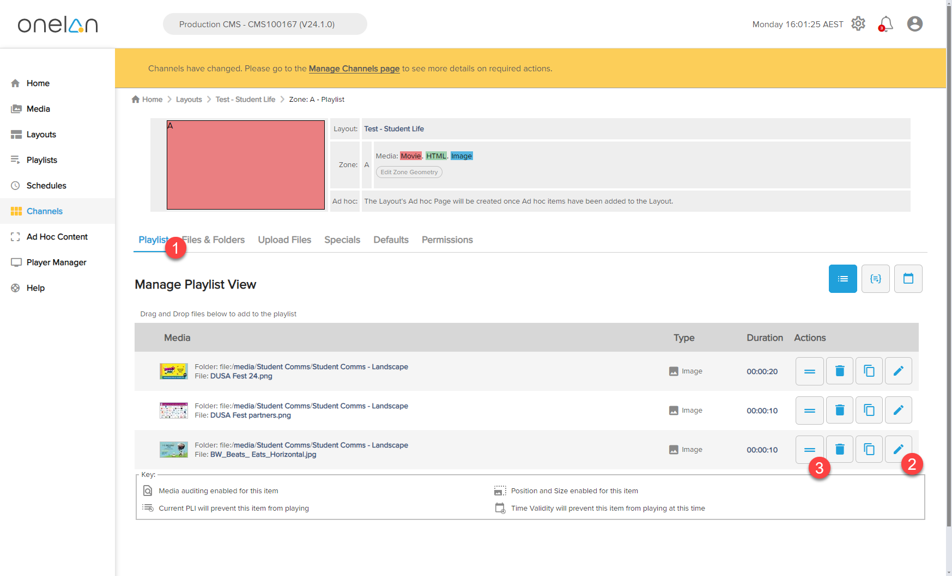Click the Manage Channels page link
This screenshot has width=952, height=576.
click(354, 69)
